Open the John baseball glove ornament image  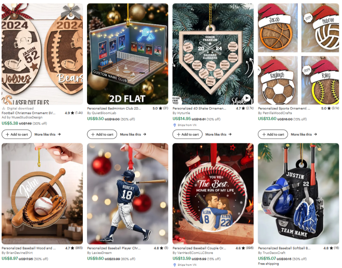(42, 194)
